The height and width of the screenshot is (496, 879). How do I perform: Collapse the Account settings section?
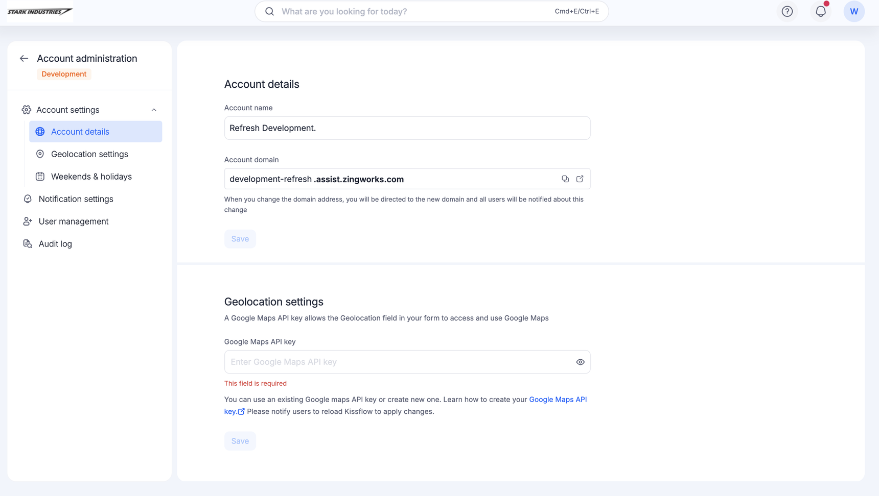tap(154, 110)
